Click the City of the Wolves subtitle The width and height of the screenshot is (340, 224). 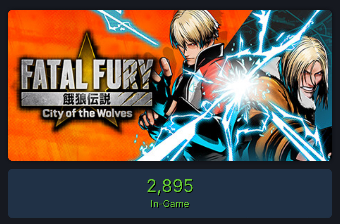87,113
